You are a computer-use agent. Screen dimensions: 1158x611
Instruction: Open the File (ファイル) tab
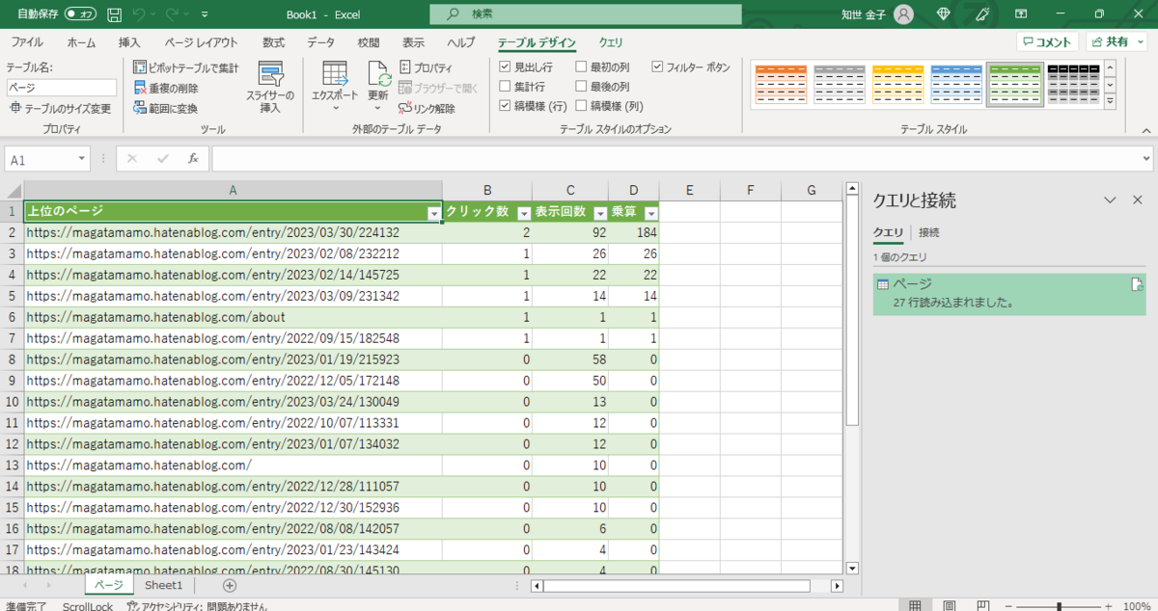26,42
